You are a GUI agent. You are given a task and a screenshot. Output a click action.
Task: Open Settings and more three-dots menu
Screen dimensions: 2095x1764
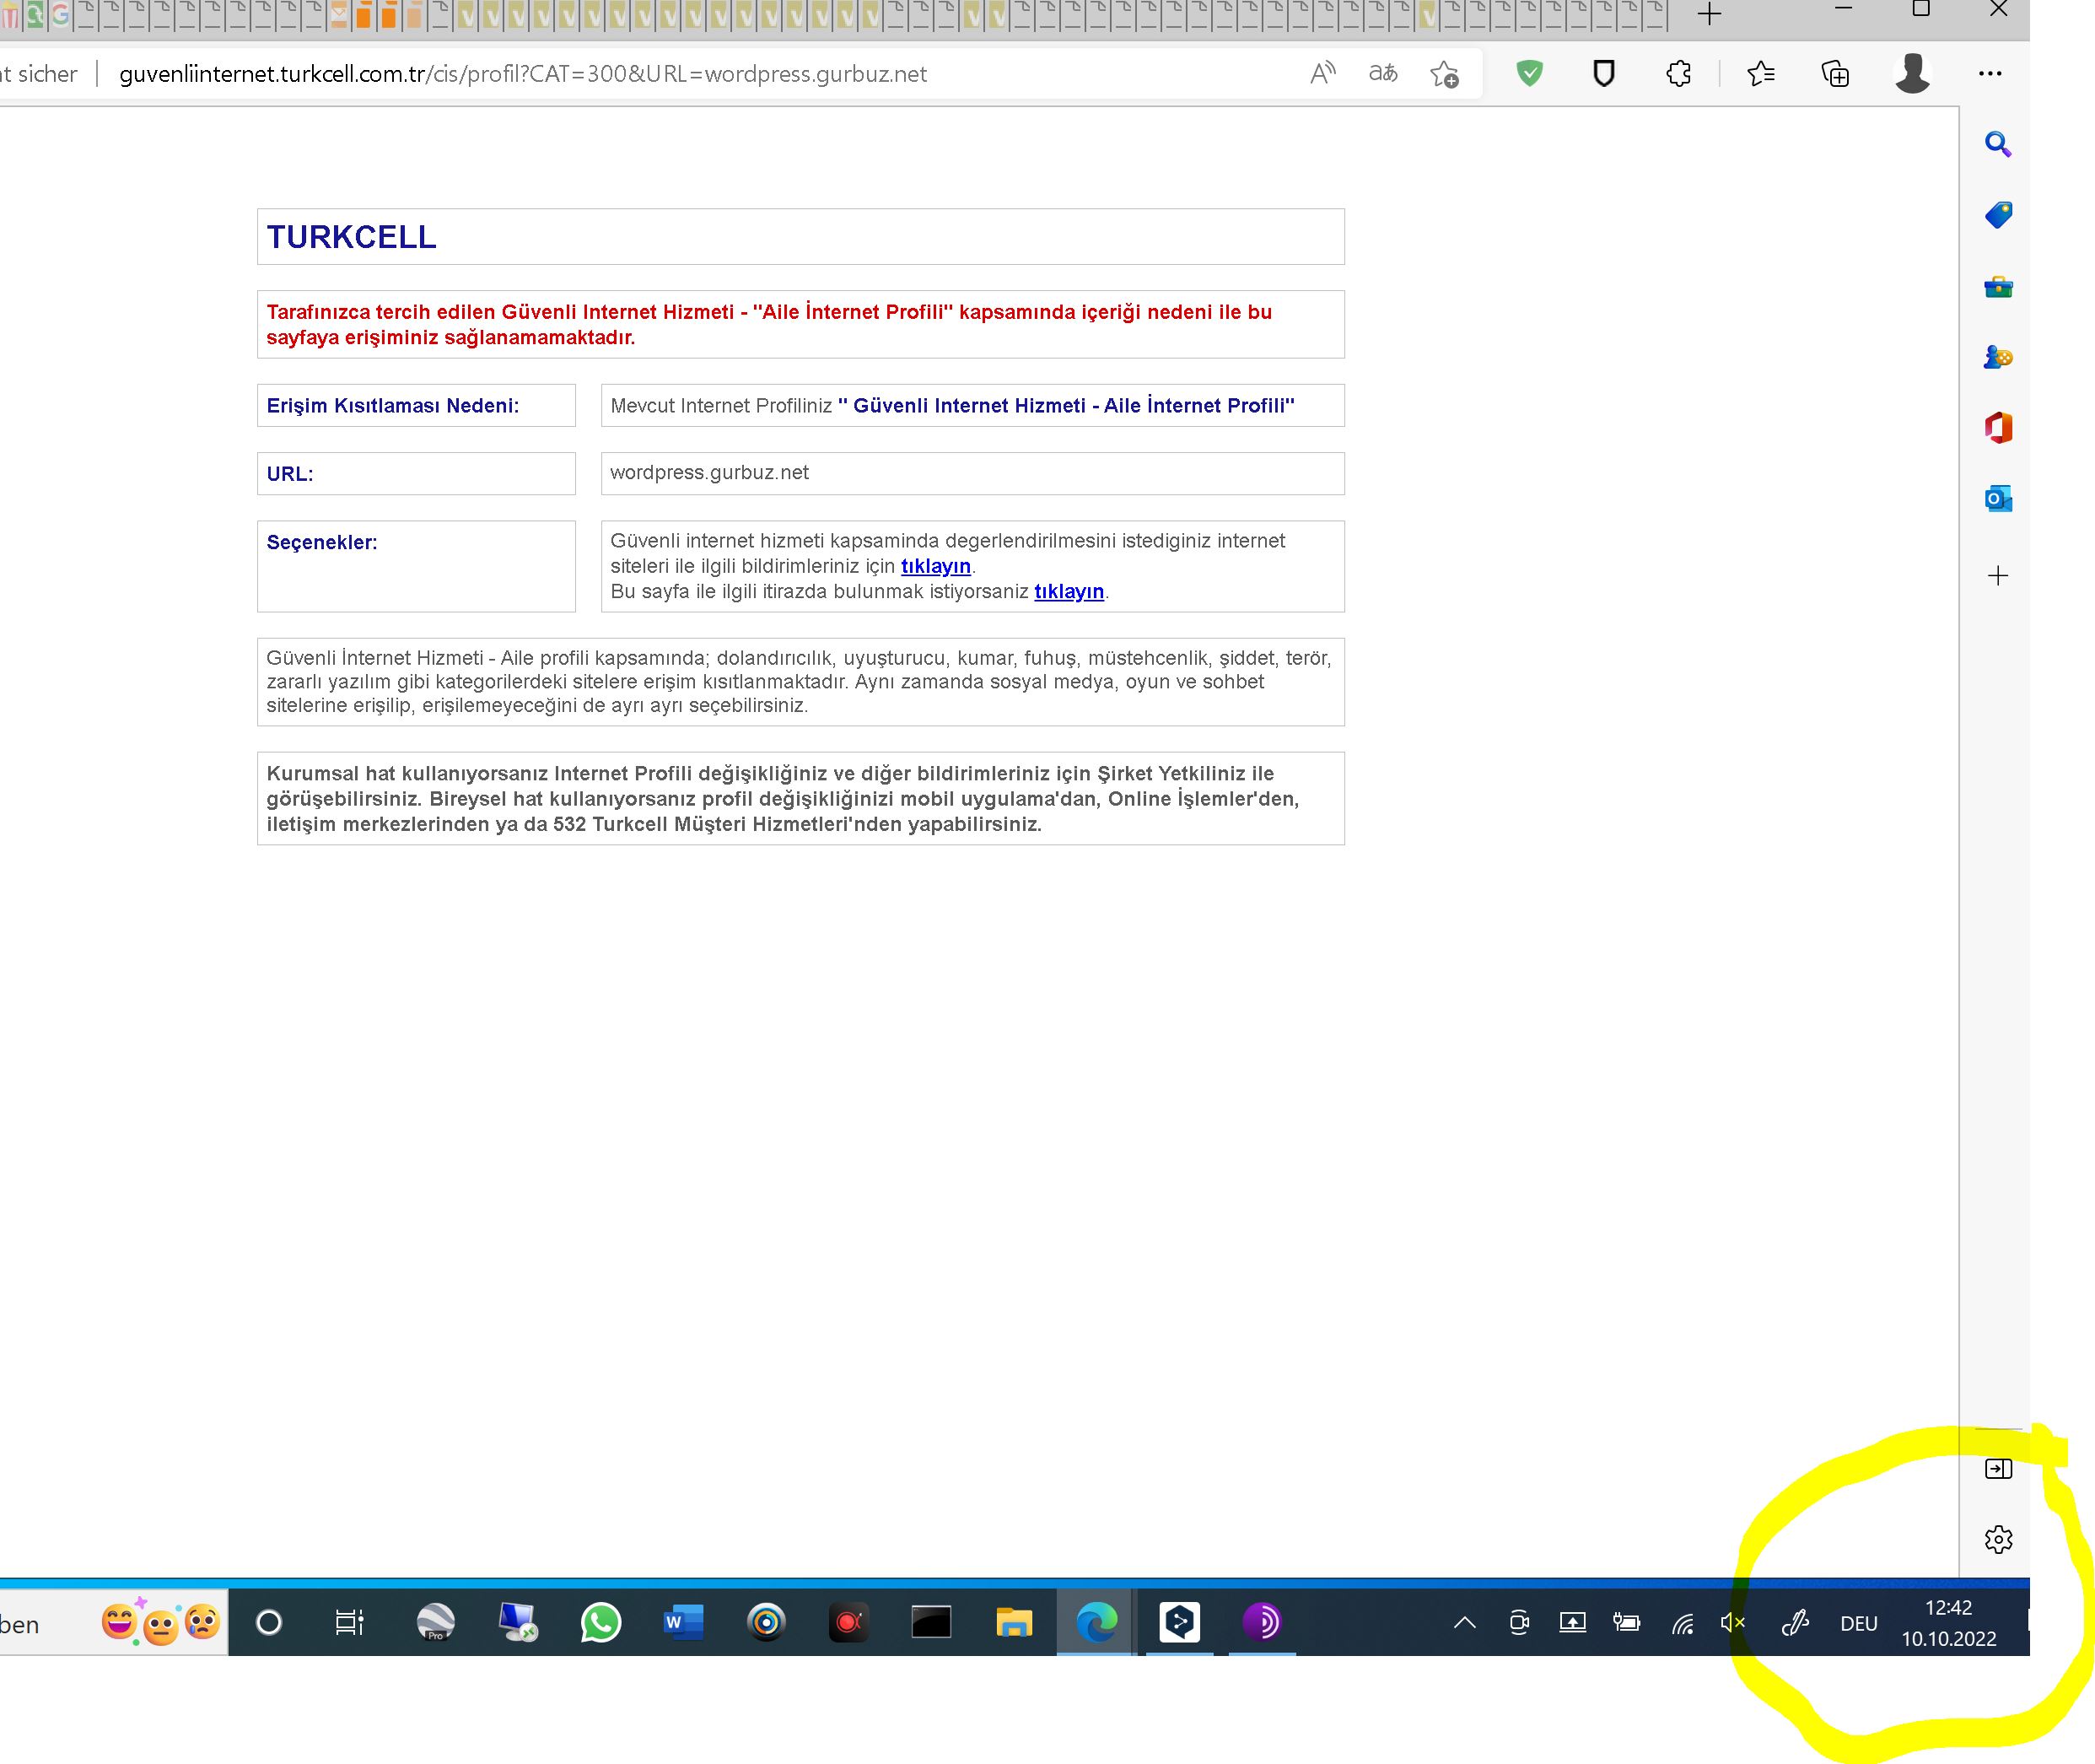(x=1990, y=73)
